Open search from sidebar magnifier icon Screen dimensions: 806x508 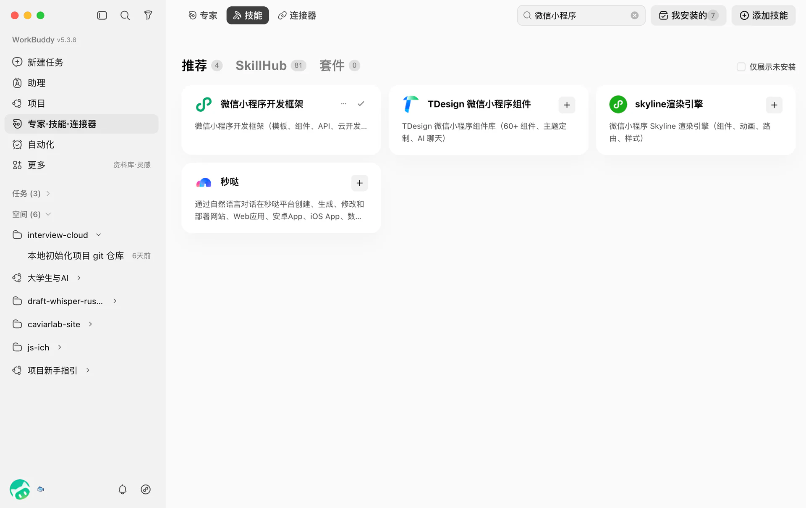(125, 16)
